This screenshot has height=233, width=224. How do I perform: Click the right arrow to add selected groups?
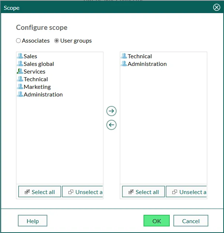pyautogui.click(x=111, y=111)
